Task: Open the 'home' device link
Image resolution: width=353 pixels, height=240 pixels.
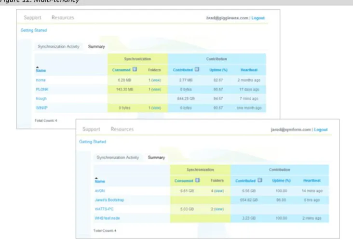Action: [x=41, y=80]
